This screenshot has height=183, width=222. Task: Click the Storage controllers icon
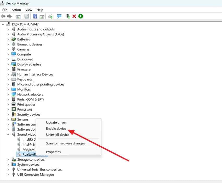point(14,159)
